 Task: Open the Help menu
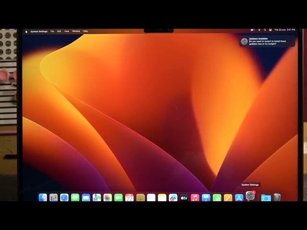[85, 31]
